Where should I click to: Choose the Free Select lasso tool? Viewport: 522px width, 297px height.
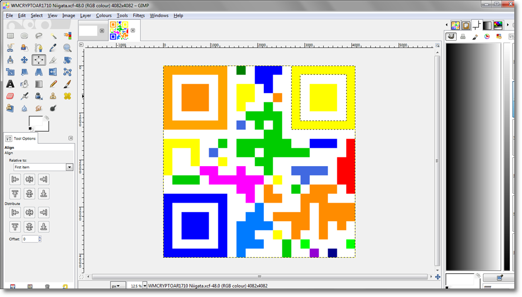[x=39, y=36]
